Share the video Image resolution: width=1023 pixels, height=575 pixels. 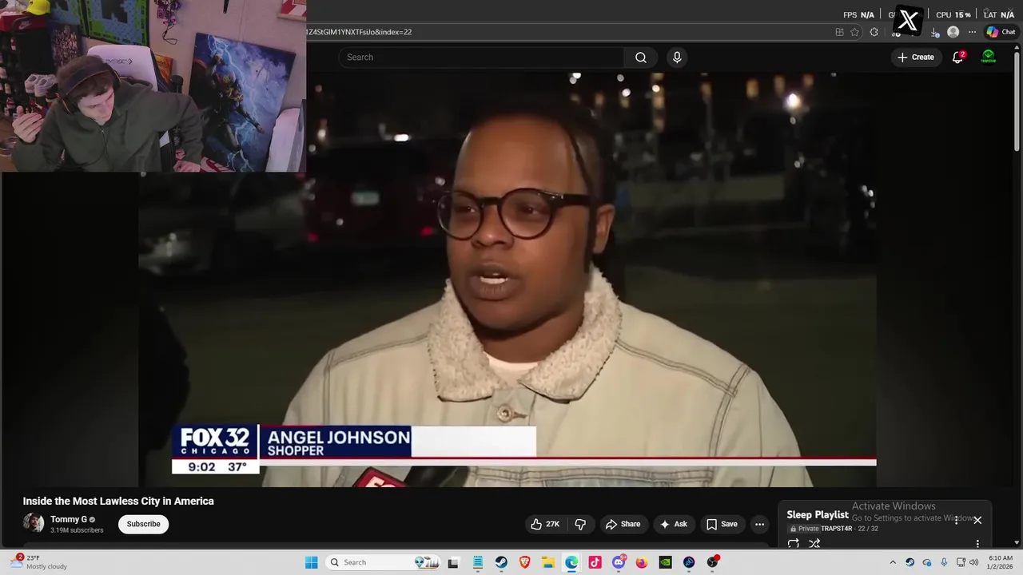point(623,524)
